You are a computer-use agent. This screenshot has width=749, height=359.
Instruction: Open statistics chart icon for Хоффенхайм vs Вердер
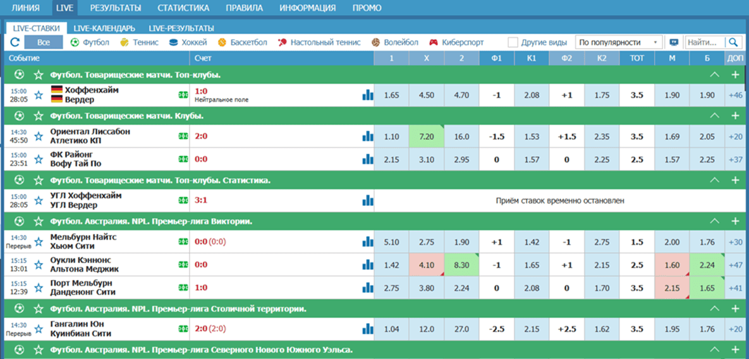(x=367, y=95)
